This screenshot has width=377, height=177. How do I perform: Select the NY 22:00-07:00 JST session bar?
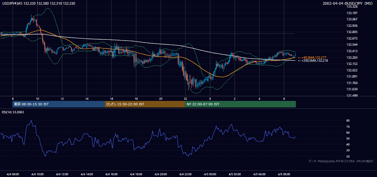pyautogui.click(x=240, y=104)
